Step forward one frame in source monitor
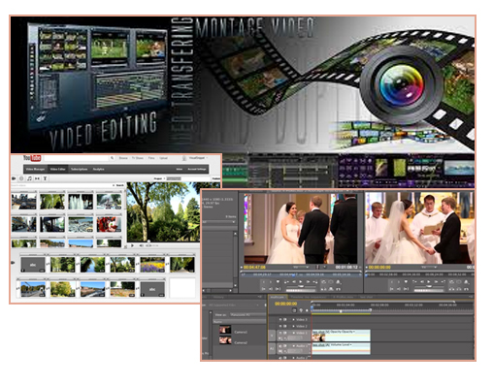The height and width of the screenshot is (385, 493). coord(308,282)
